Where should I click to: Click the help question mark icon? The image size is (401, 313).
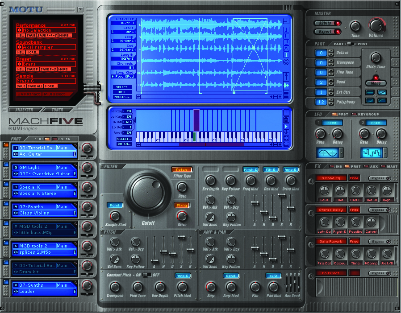pyautogui.click(x=80, y=9)
